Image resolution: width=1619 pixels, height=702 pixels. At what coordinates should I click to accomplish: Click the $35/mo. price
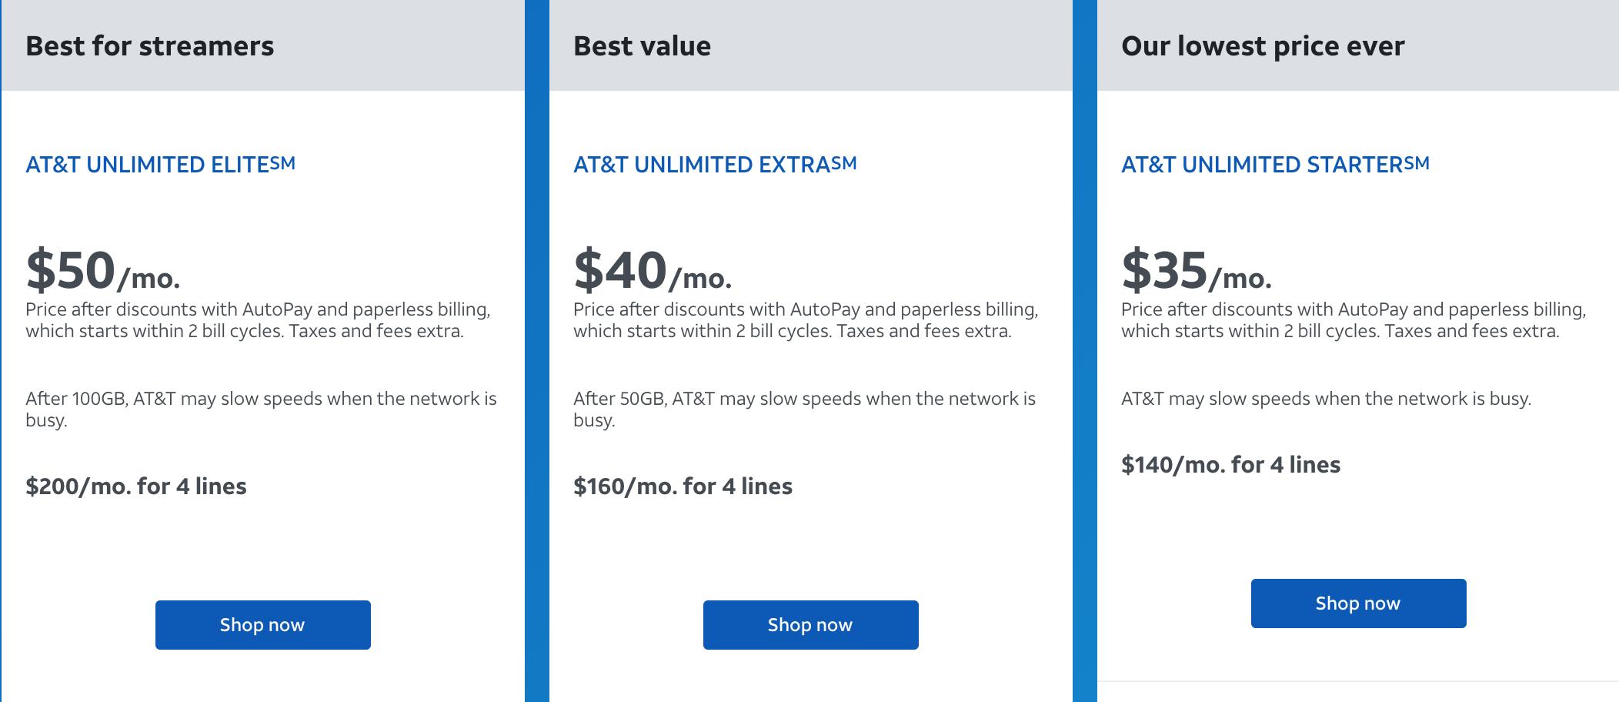tap(1196, 271)
